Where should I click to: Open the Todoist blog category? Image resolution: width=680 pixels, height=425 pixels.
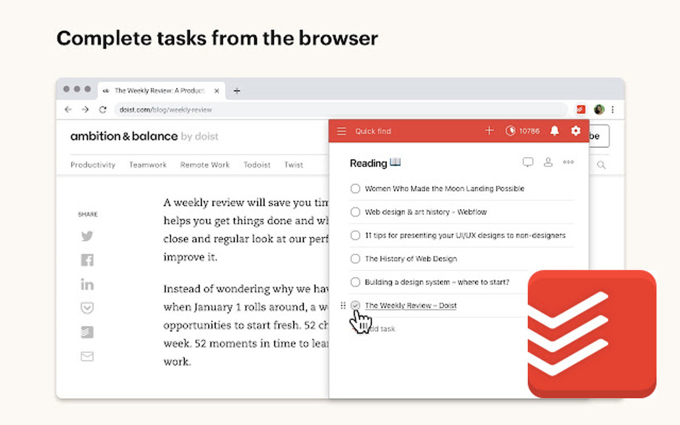(x=257, y=165)
